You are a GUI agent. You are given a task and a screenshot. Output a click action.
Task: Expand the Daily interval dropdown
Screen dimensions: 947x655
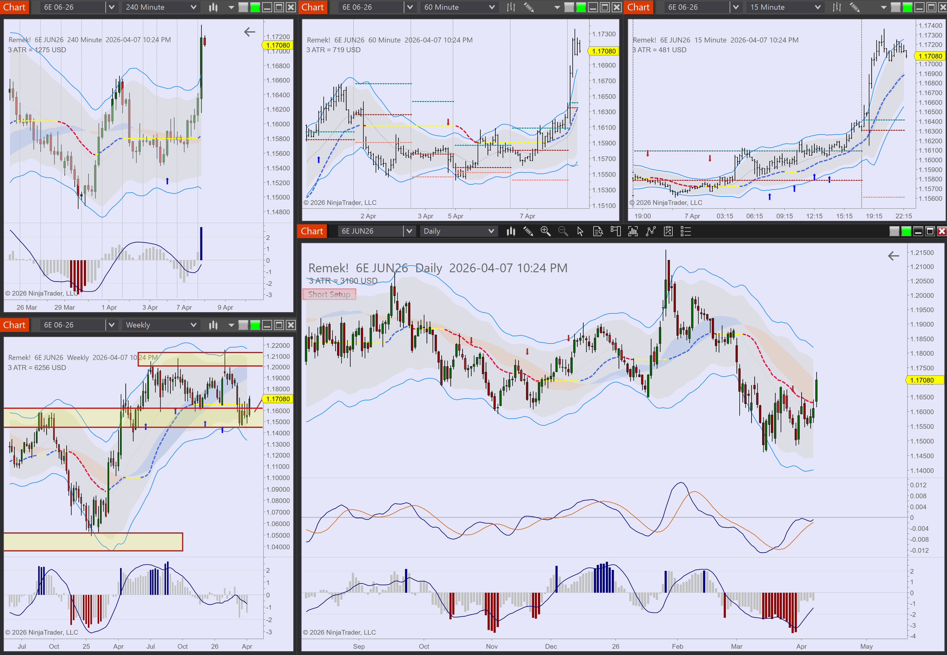(x=491, y=231)
